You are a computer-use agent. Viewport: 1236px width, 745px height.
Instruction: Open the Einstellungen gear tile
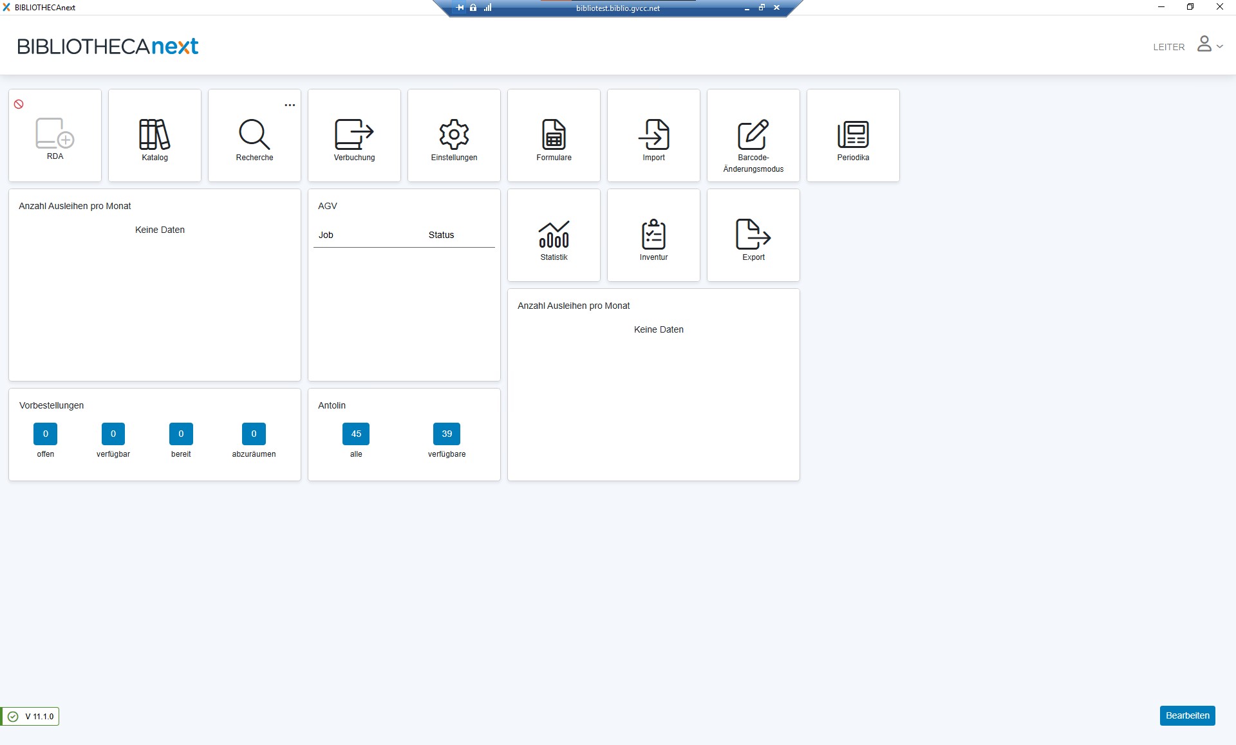(x=454, y=135)
